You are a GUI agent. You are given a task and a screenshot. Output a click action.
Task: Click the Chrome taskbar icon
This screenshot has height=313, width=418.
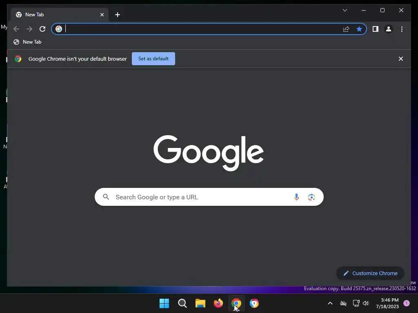pos(236,303)
